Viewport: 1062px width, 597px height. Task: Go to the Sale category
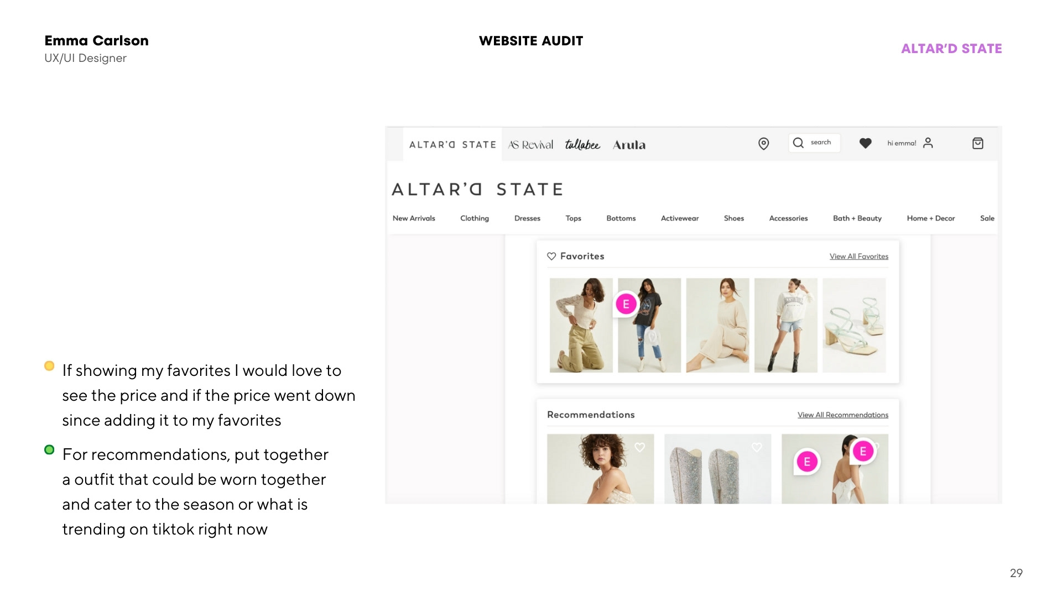point(987,218)
